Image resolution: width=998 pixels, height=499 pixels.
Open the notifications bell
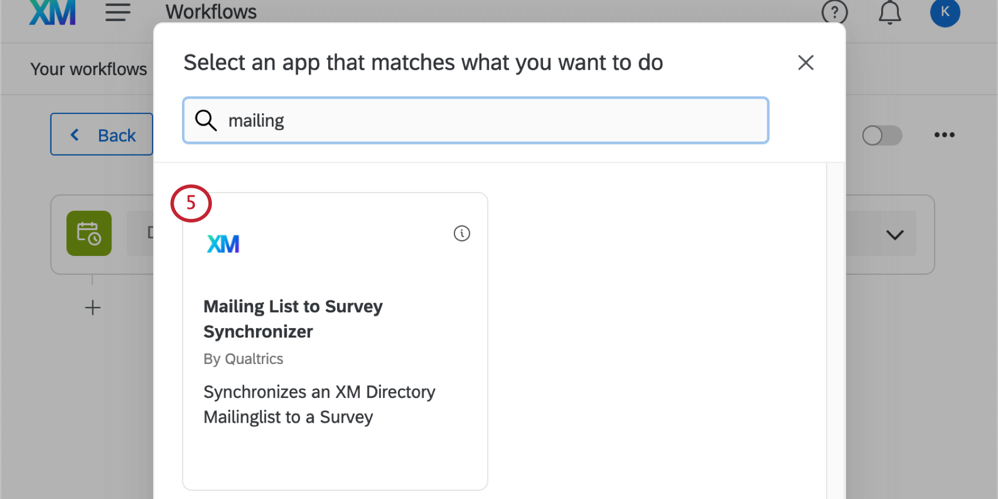tap(889, 12)
